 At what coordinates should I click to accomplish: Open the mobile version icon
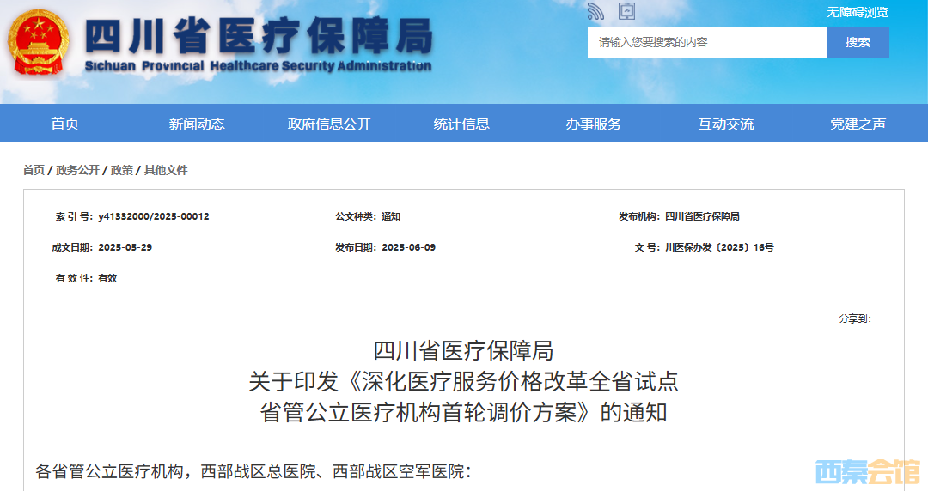pos(627,11)
